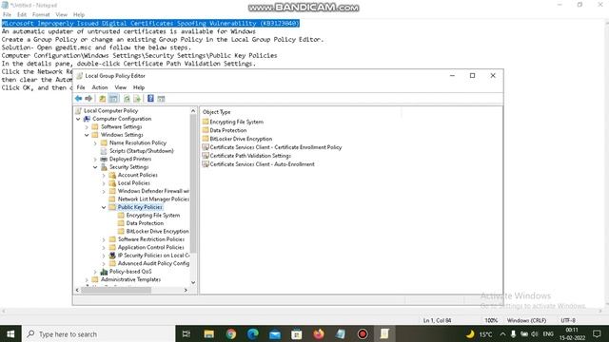The width and height of the screenshot is (609, 342).
Task: Toggle Show/Hide Action Pane toolbar icon
Action: [x=161, y=99]
